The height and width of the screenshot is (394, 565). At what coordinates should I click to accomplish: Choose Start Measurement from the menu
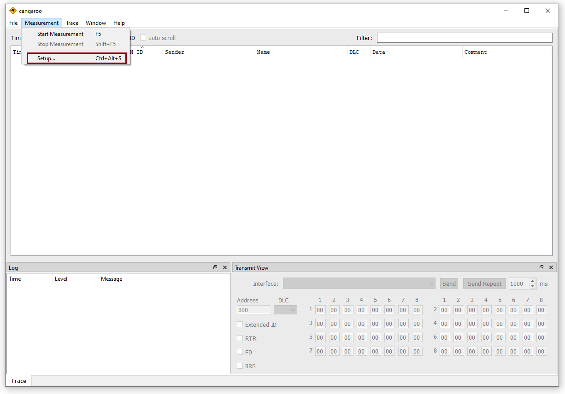pos(76,34)
